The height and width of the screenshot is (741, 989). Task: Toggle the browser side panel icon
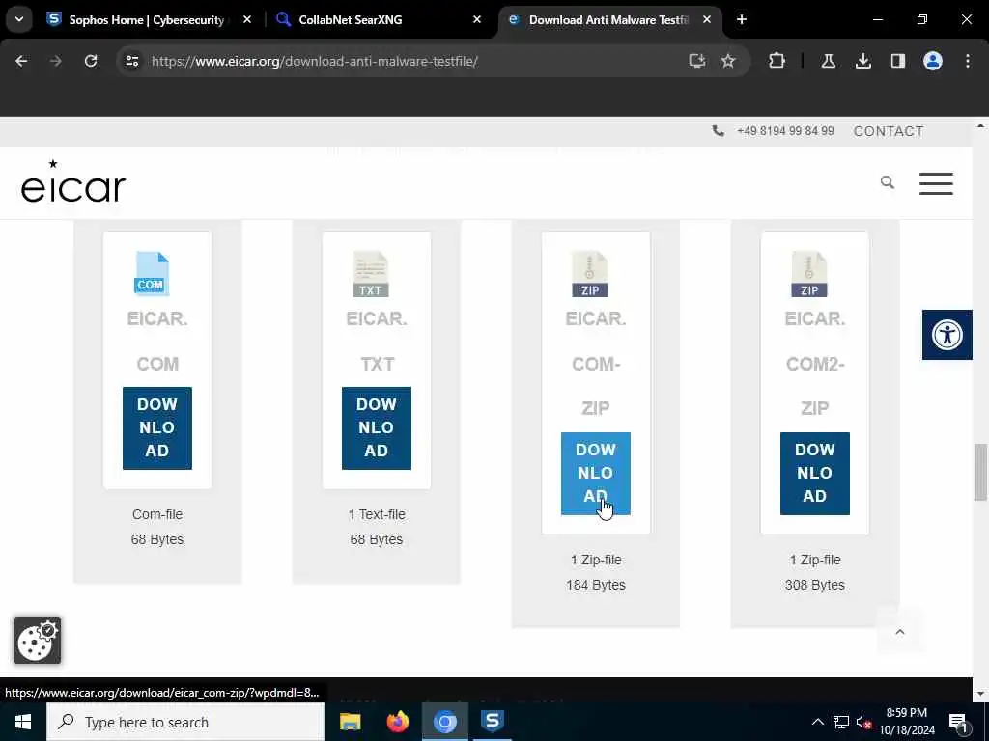click(x=898, y=61)
